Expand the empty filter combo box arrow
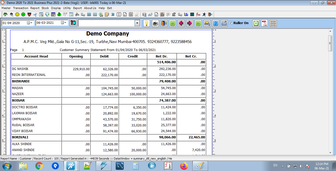This screenshot has height=171, width=336. (137, 23)
